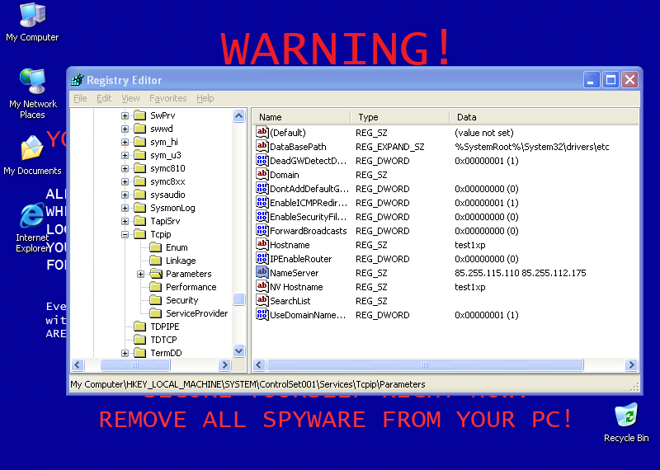Click values pane right scroll arrow

coord(631,364)
